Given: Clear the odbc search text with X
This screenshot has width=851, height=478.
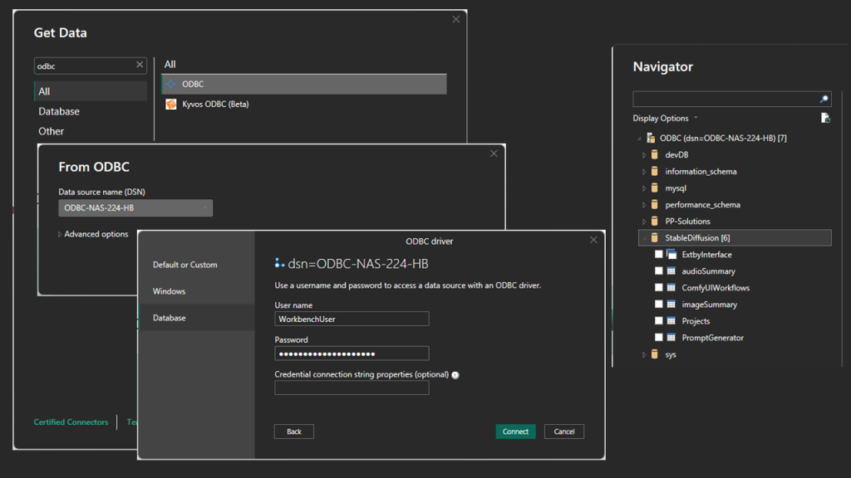Looking at the screenshot, I should pyautogui.click(x=140, y=66).
